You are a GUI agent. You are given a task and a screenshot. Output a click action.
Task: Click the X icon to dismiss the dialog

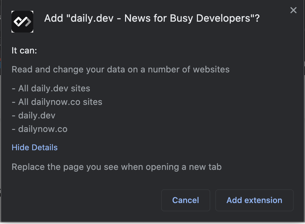[293, 10]
